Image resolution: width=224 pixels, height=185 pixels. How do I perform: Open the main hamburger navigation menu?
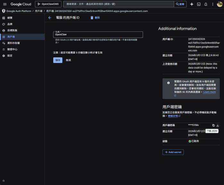[x=5, y=4]
